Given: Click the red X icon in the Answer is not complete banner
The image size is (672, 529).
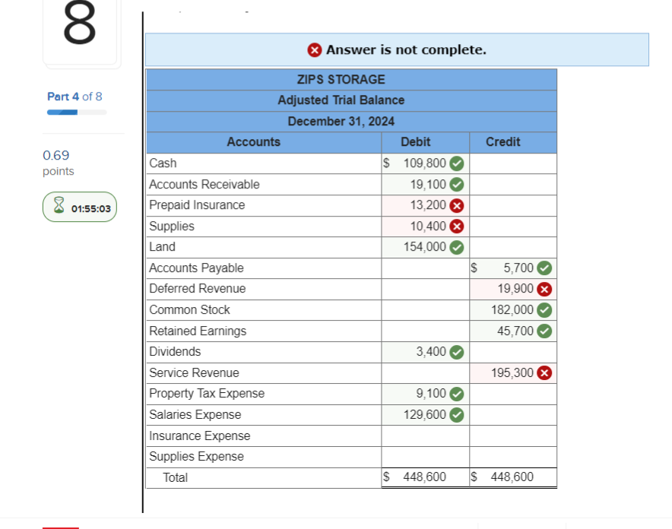Looking at the screenshot, I should (315, 50).
